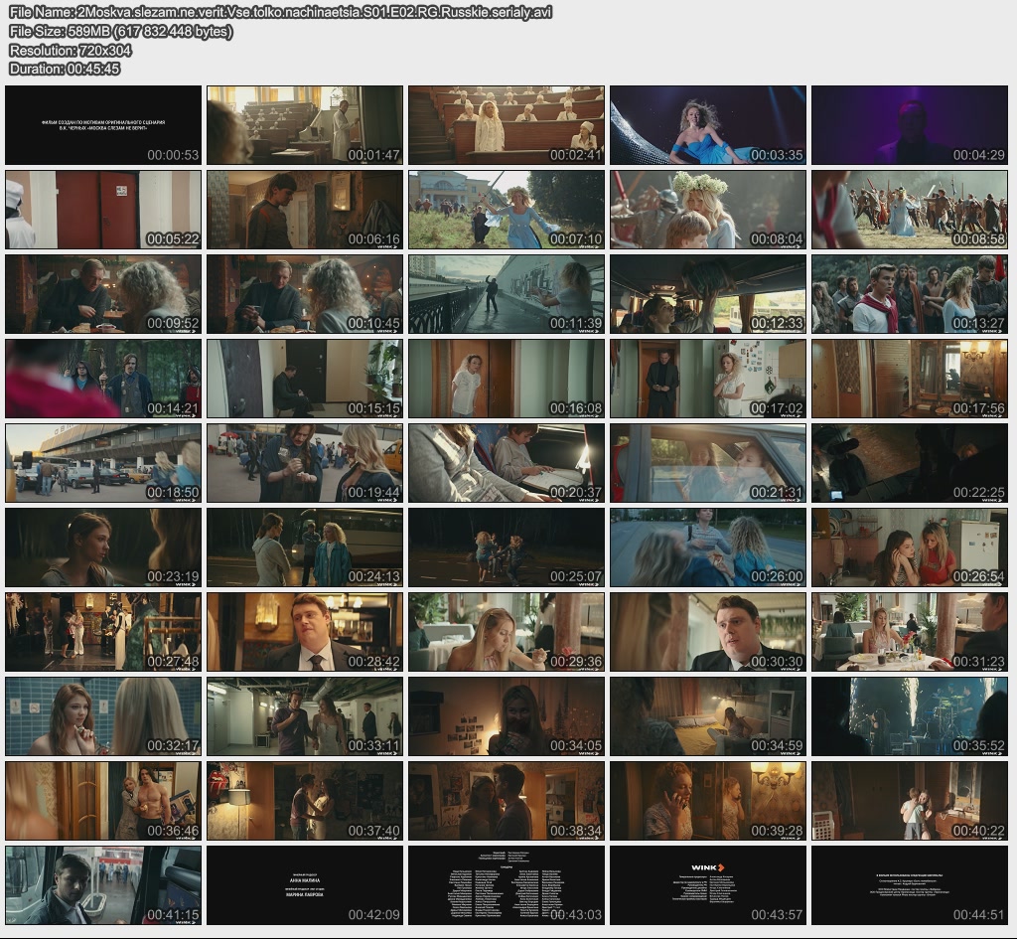
Task: Click the Duration 00:45:45 text
Action: [x=65, y=69]
